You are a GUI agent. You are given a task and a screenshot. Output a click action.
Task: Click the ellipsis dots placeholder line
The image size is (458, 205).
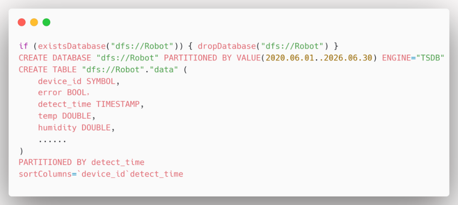tap(52, 141)
